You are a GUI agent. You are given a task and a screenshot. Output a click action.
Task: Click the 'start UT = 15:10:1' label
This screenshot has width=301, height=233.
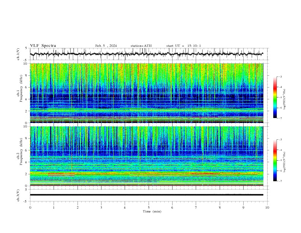(x=184, y=46)
